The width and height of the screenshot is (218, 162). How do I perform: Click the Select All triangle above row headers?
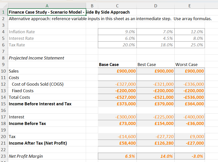4,6
